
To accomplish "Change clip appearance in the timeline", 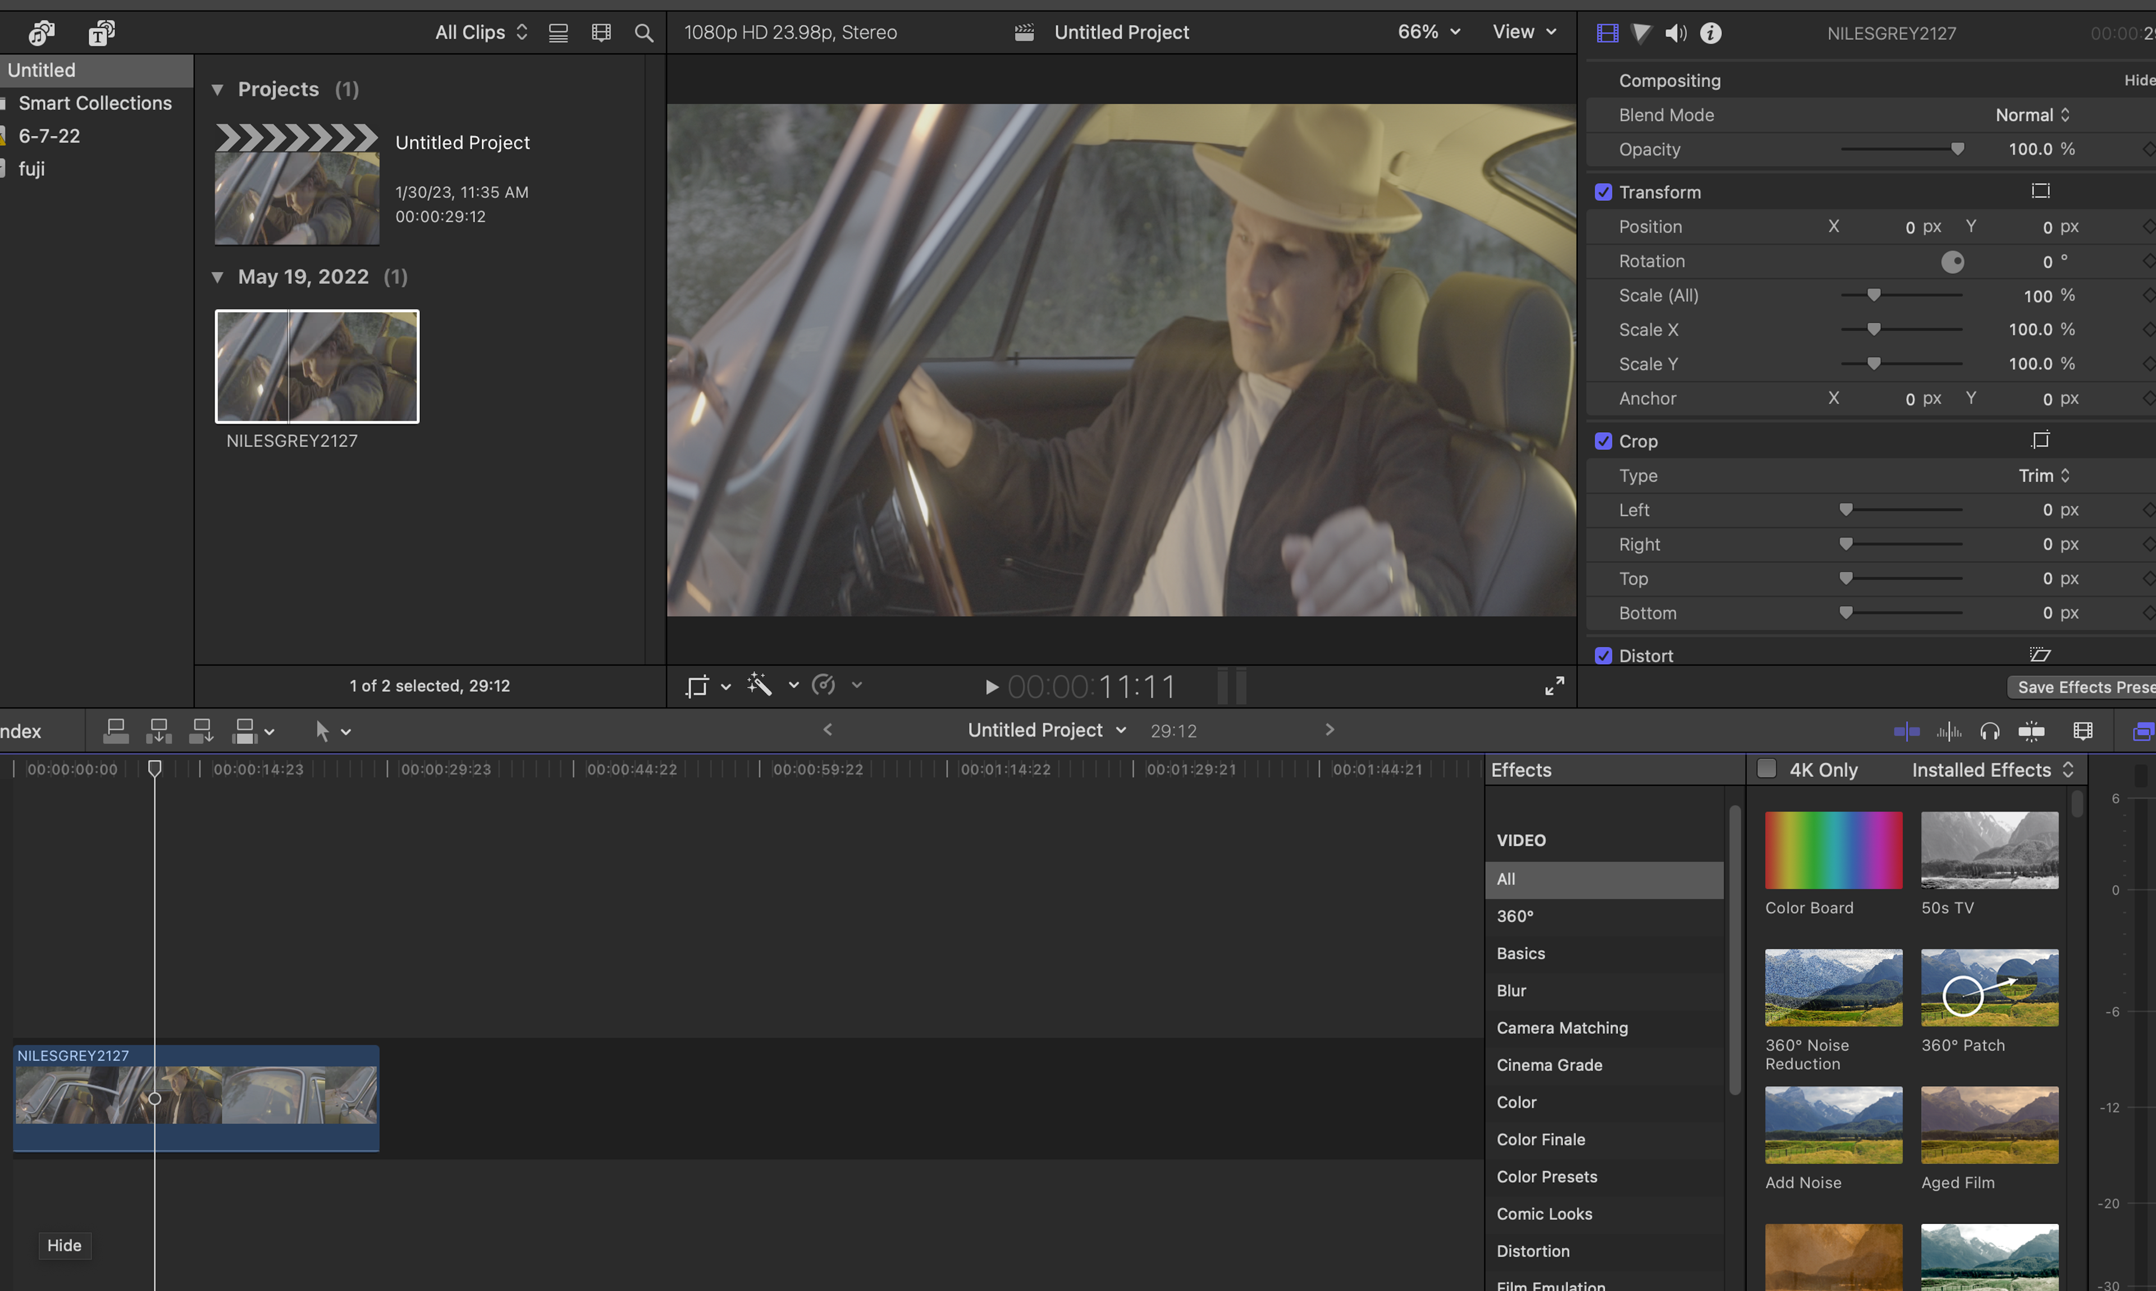I will pos(2083,731).
